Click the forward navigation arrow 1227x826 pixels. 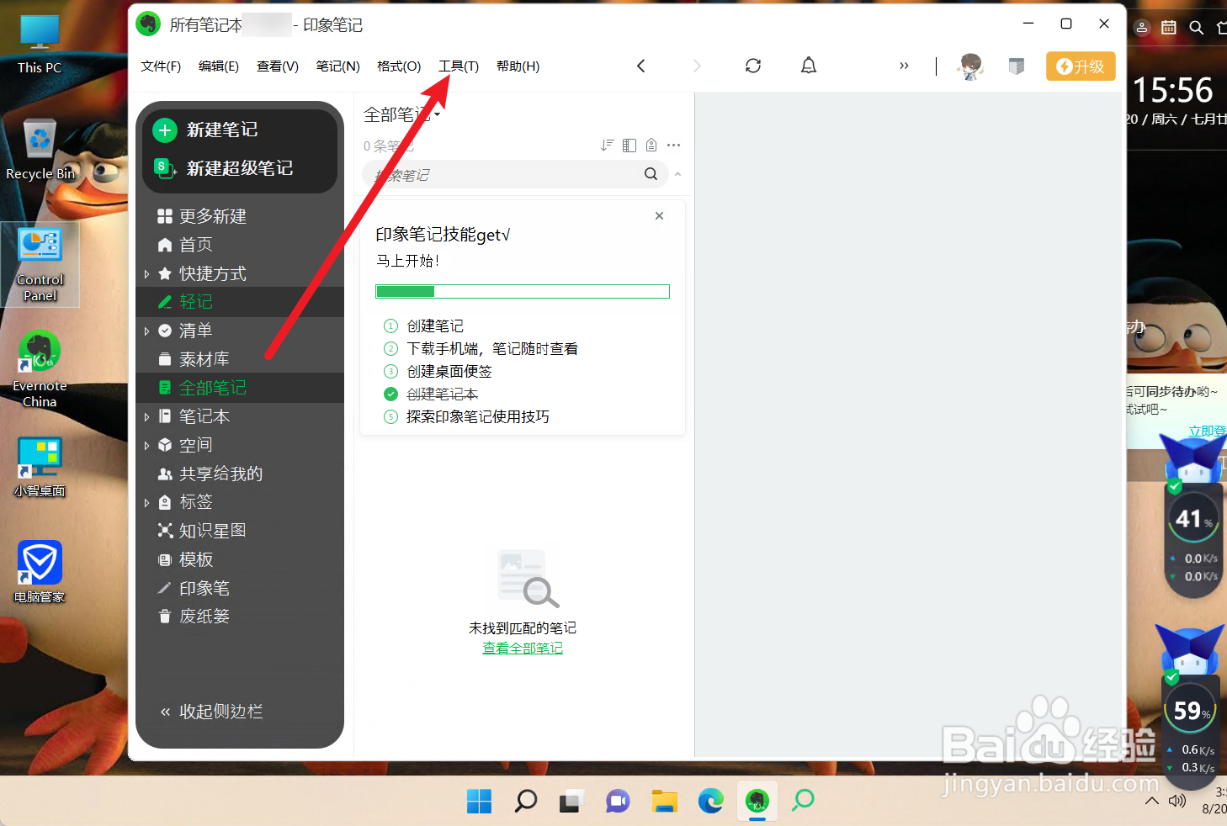point(697,66)
